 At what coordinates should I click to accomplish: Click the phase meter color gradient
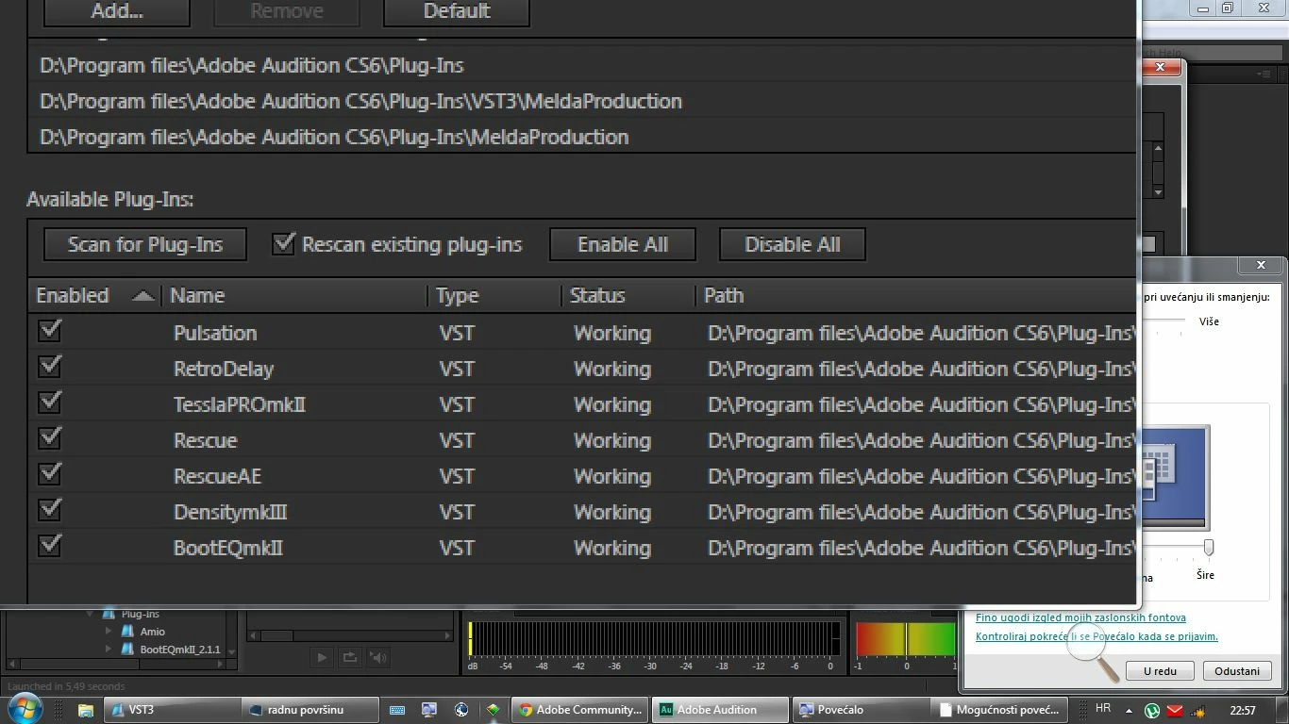(x=906, y=639)
